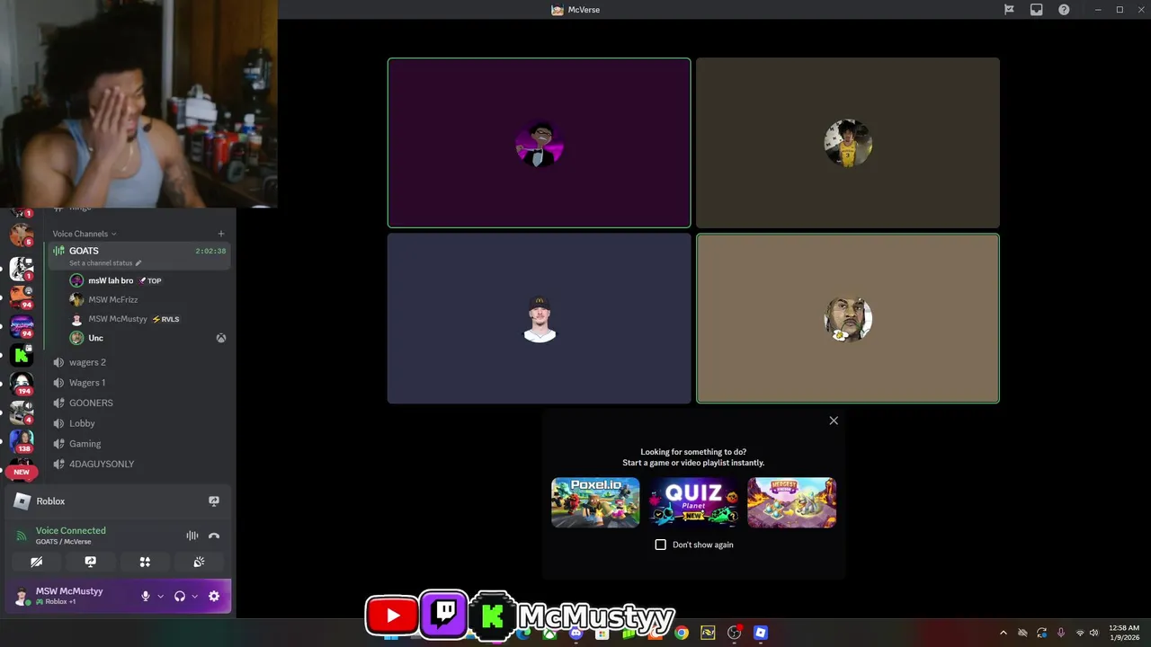Open headphone output options chevron
1151x647 pixels.
[x=194, y=596]
